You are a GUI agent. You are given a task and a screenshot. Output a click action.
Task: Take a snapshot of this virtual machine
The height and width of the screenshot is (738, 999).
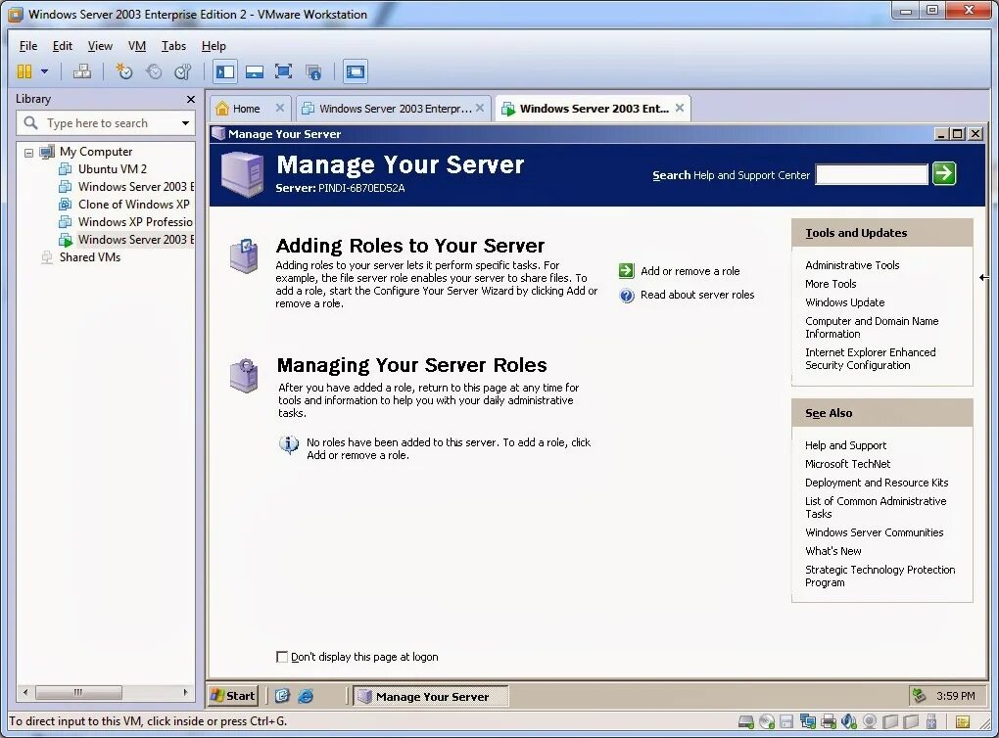[123, 72]
